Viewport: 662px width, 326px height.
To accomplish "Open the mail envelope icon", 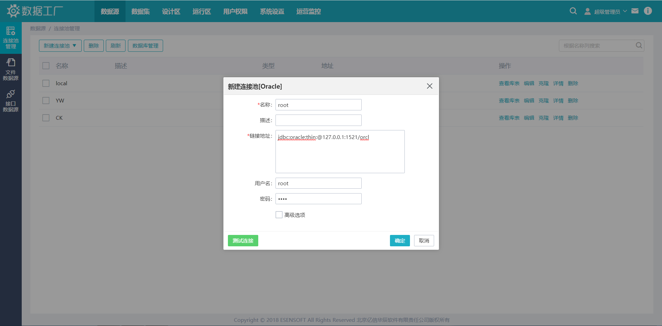I will 635,11.
